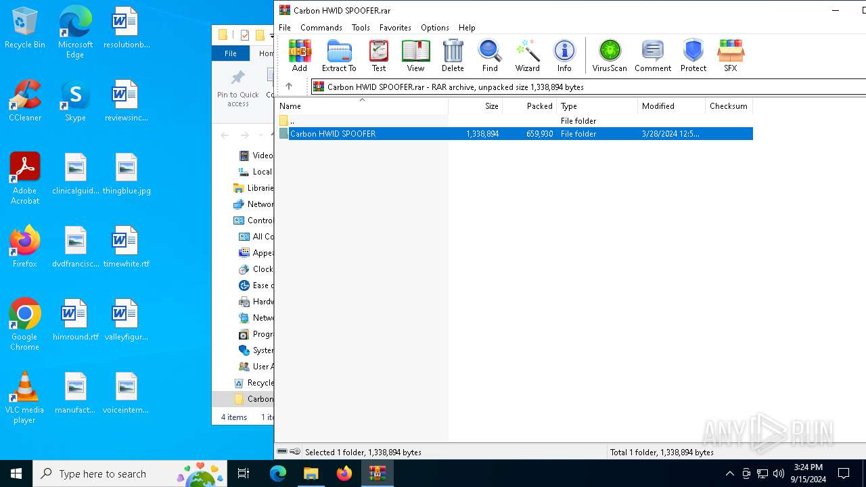Click the Add toolbar icon in WinRAR
The width and height of the screenshot is (866, 487).
(300, 55)
